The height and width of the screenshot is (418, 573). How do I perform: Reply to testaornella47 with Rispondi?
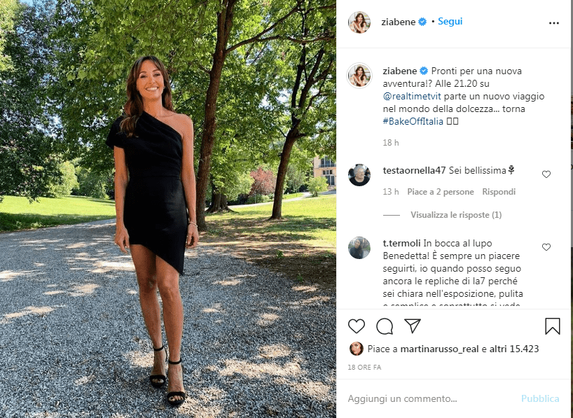[x=499, y=192]
